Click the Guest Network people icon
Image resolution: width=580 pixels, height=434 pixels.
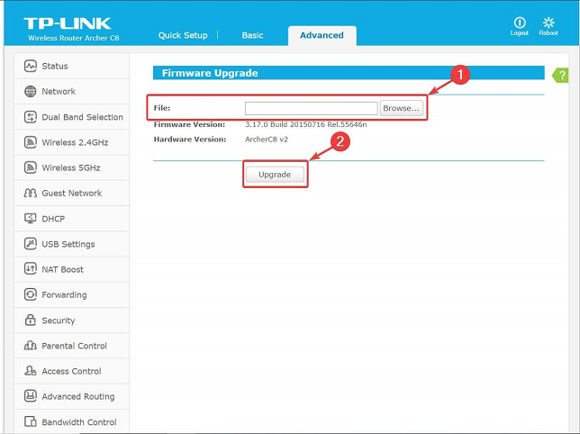tap(31, 193)
